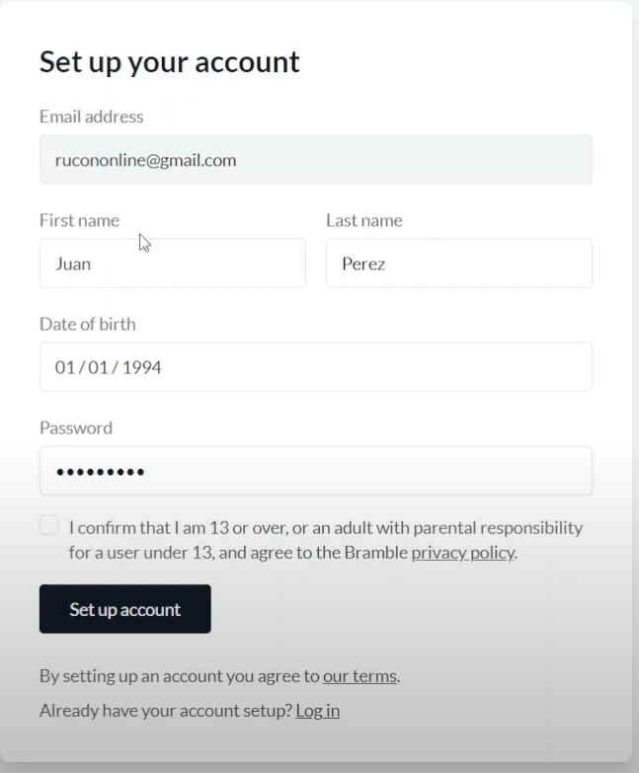Viewport: 639px width, 773px height.
Task: Select the 1994 year segment in date
Action: 141,367
